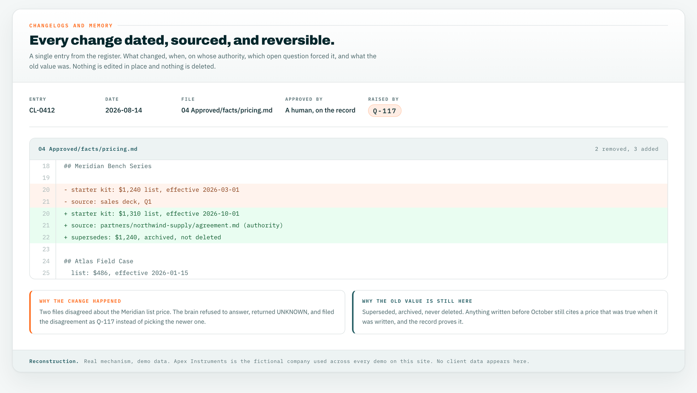This screenshot has width=697, height=393.
Task: Select added line with $1,310 starter kit
Action: tap(348, 213)
